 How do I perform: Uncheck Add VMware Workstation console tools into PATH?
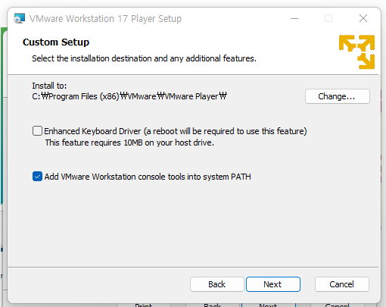[x=37, y=177]
